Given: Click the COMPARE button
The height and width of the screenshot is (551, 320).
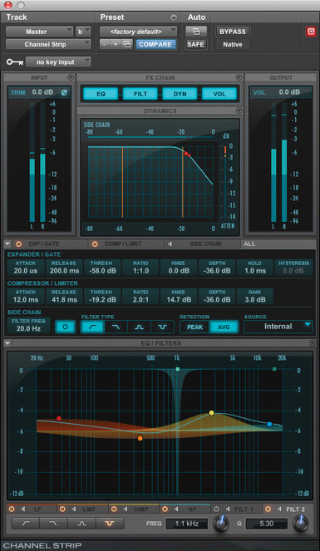Looking at the screenshot, I should (155, 44).
